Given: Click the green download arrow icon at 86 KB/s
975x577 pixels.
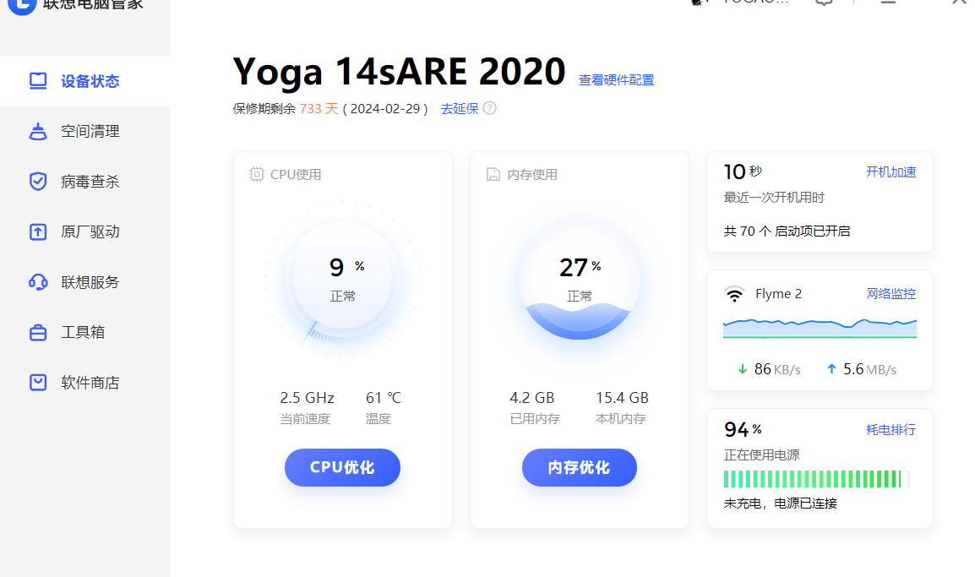Looking at the screenshot, I should (x=742, y=369).
